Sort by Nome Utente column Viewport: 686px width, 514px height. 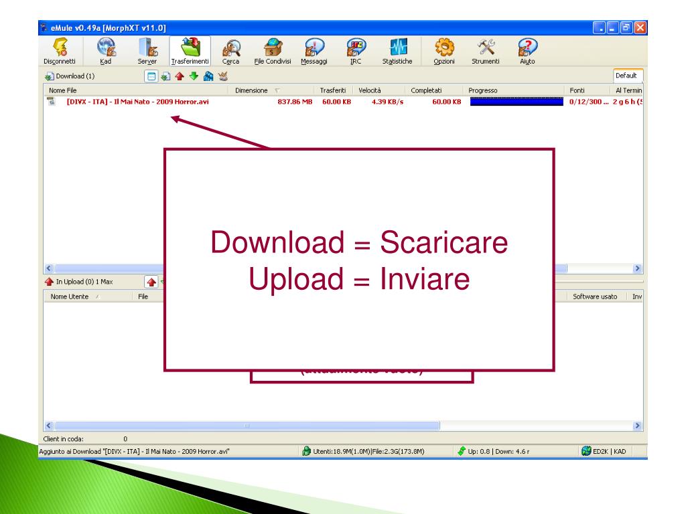pyautogui.click(x=89, y=296)
